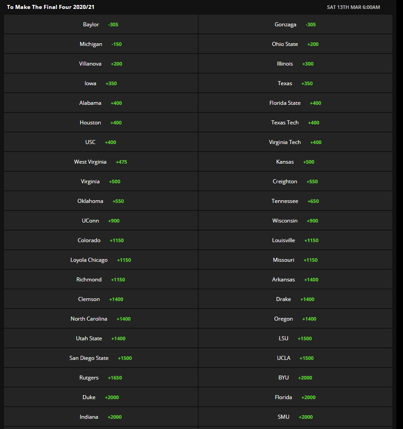The image size is (403, 429).
Task: Add UConn +900 to bet slip
Action: pyautogui.click(x=101, y=221)
